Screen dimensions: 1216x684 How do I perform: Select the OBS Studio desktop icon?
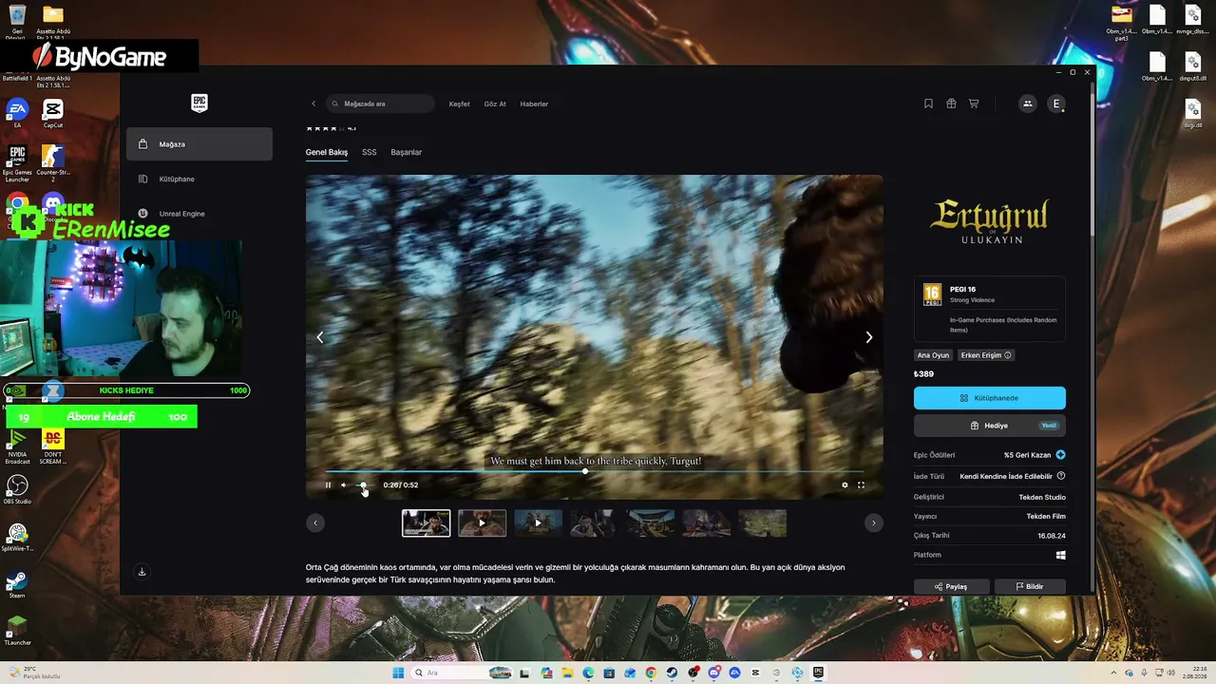(x=17, y=489)
